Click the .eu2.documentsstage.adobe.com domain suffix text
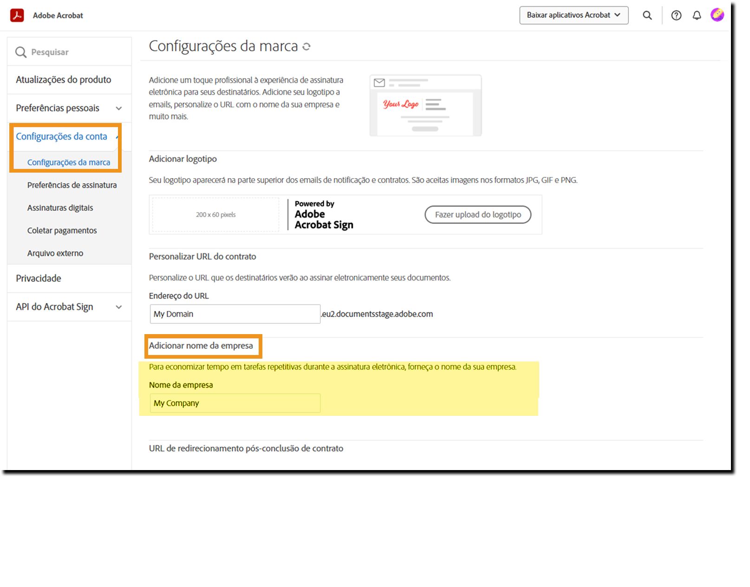Screen dimensions: 750x587 coord(377,314)
